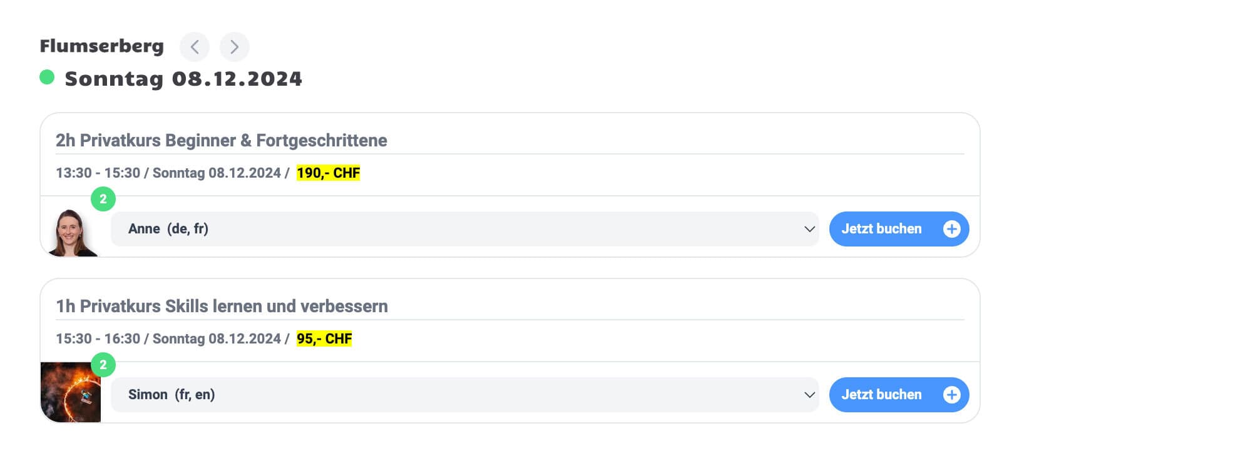Open Anne's instructor portrait photo
Viewport: 1233px width, 473px height.
tap(73, 233)
